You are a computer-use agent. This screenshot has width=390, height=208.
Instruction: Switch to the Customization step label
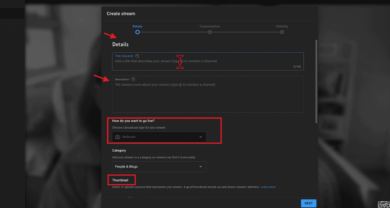click(210, 26)
